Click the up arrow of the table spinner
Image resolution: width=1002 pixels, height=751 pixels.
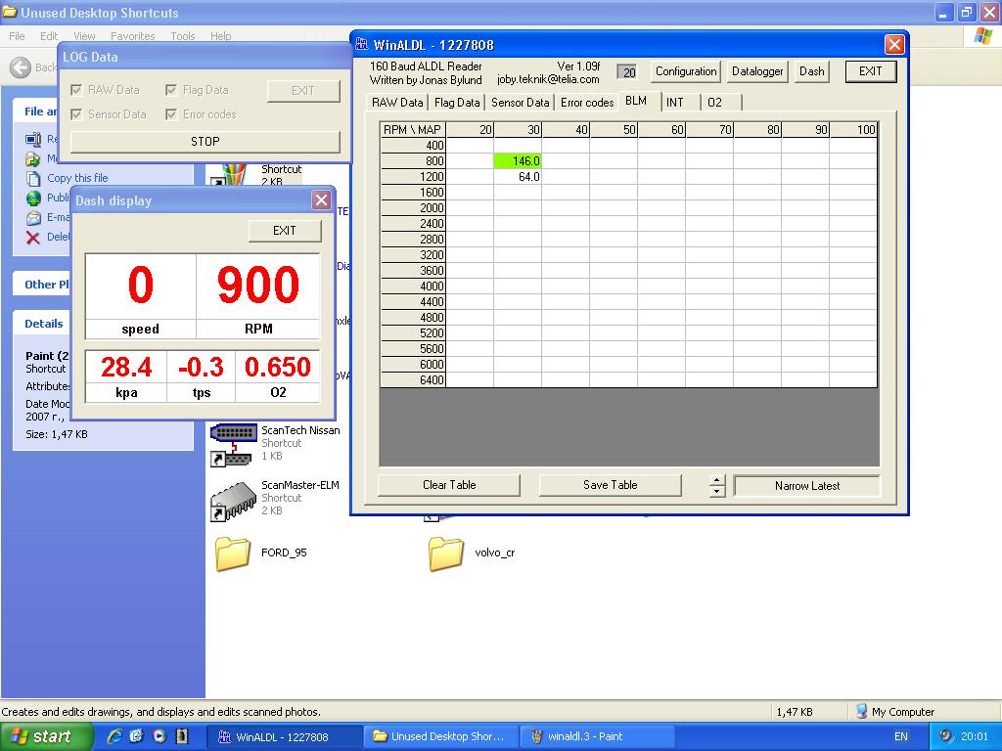[x=717, y=480]
